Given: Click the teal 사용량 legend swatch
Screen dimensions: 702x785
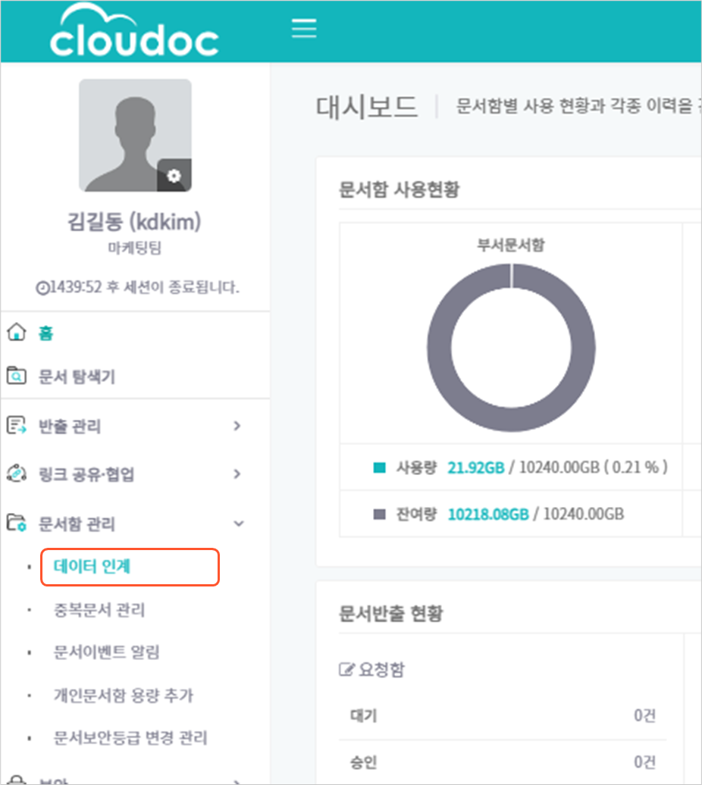Looking at the screenshot, I should 380,468.
